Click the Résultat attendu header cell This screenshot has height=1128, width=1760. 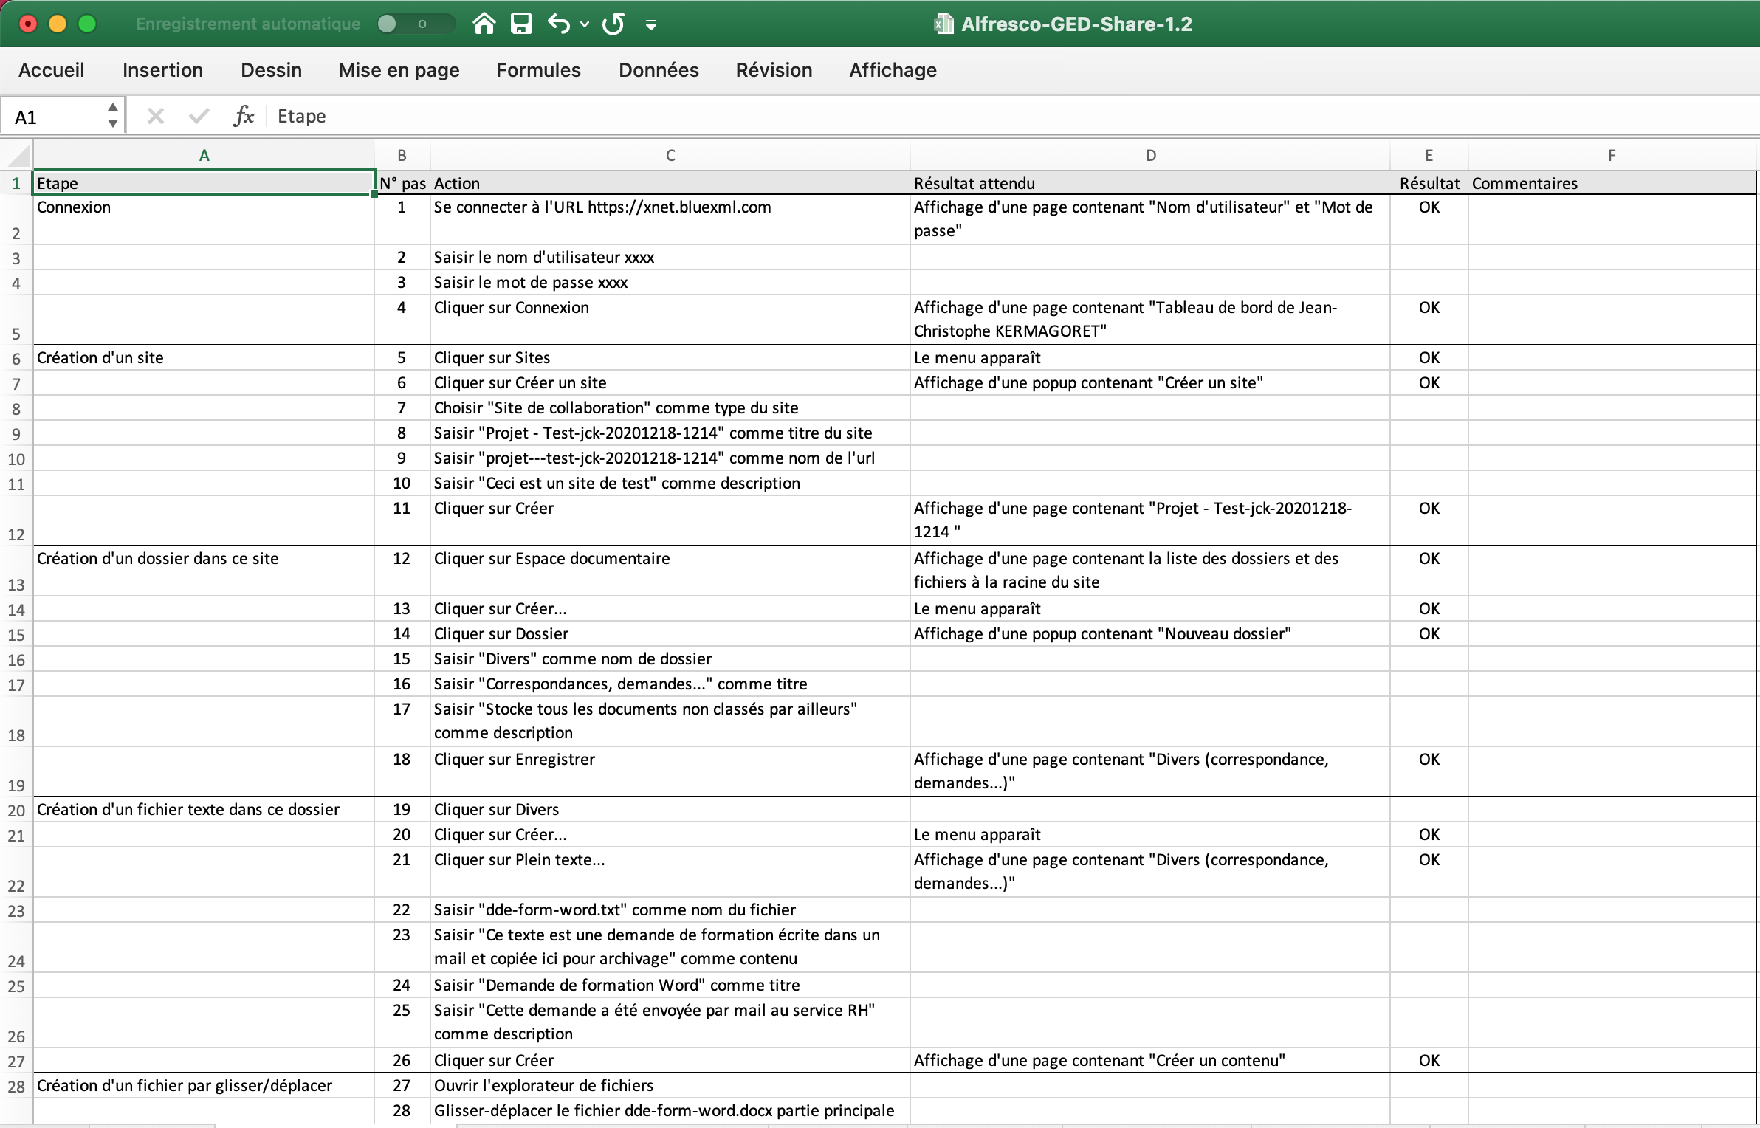point(1150,183)
